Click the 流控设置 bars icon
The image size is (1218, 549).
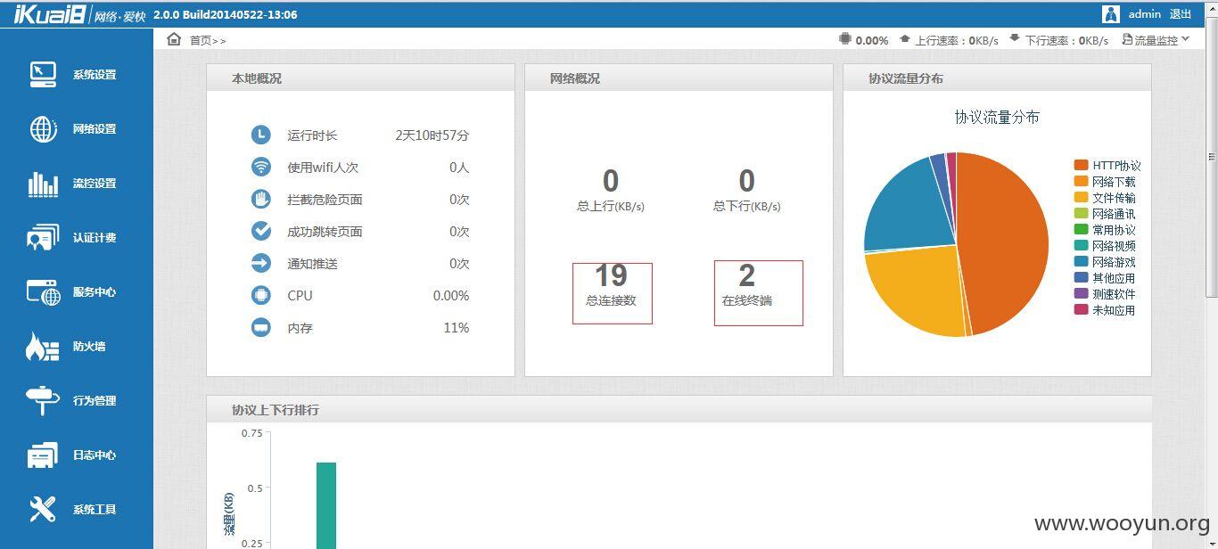pos(43,184)
